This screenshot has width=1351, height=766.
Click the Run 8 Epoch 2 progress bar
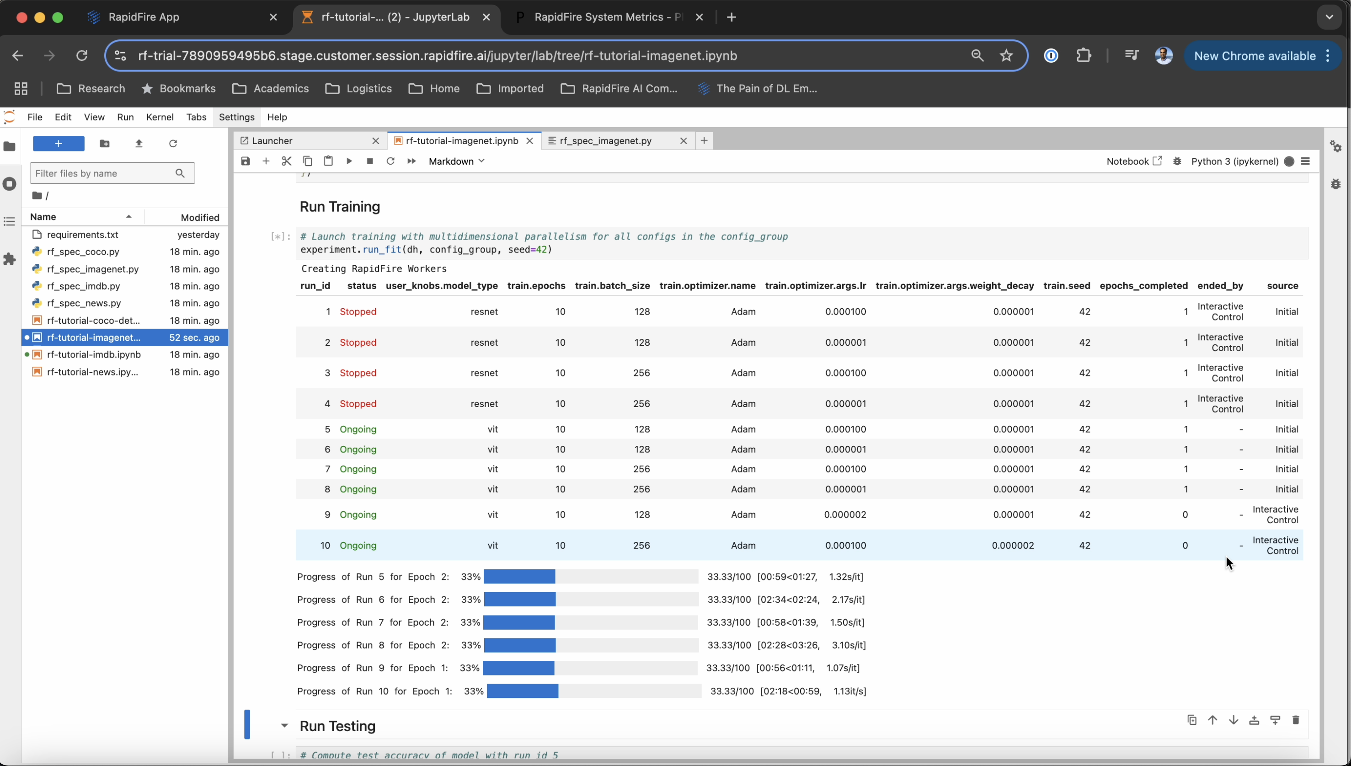pyautogui.click(x=591, y=645)
